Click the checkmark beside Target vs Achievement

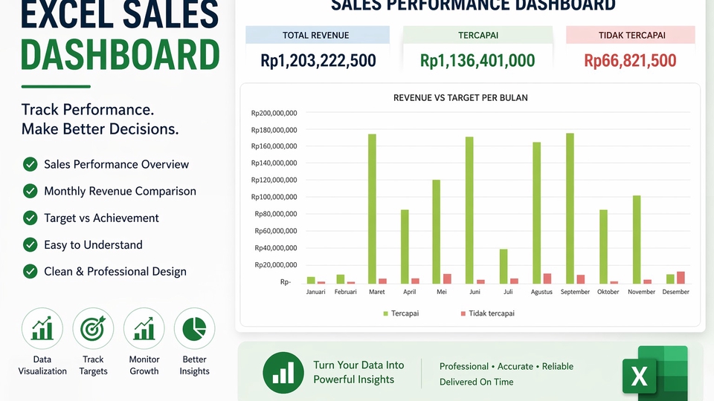coord(30,218)
